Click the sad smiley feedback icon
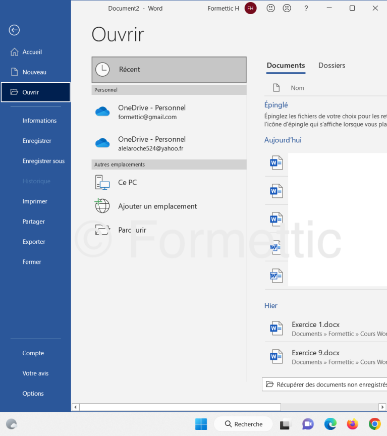 (287, 8)
